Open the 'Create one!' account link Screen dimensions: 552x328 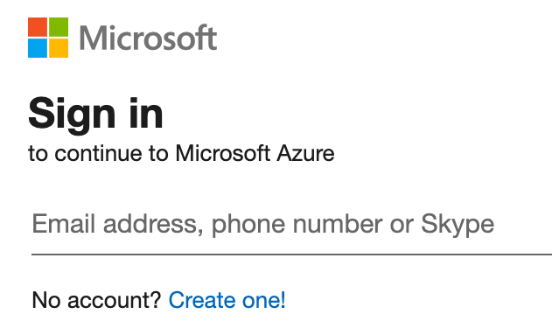coord(227,300)
